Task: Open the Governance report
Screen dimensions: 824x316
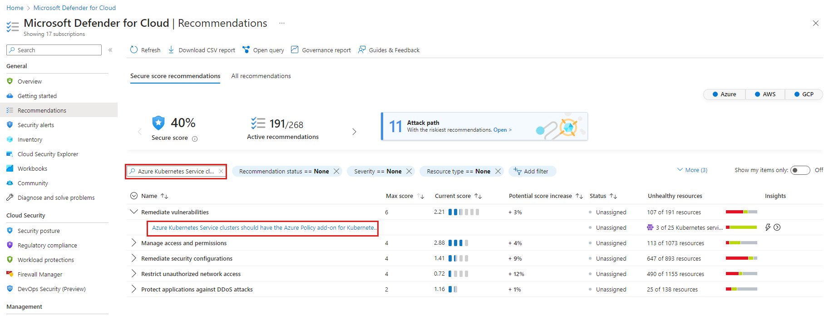Action: coord(321,50)
